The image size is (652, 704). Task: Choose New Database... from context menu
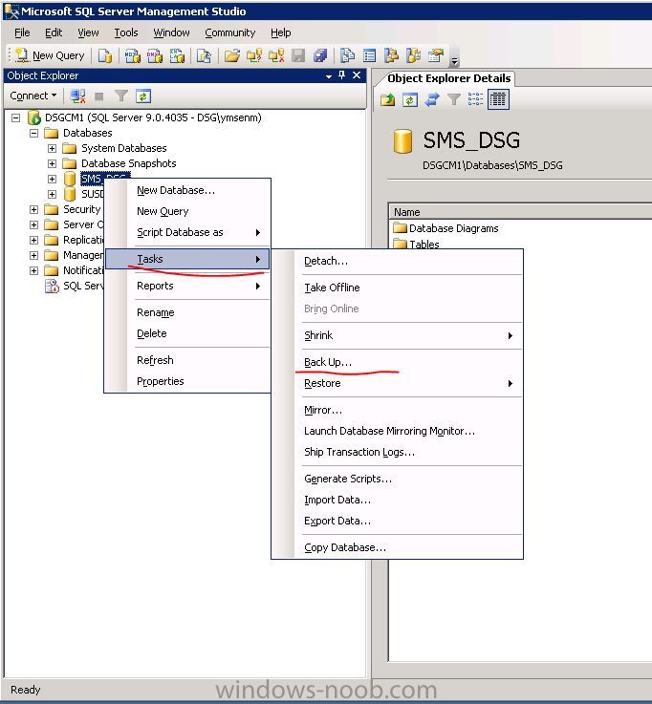(187, 190)
